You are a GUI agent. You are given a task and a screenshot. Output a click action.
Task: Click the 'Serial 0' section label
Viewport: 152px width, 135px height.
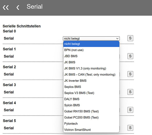[9, 31]
